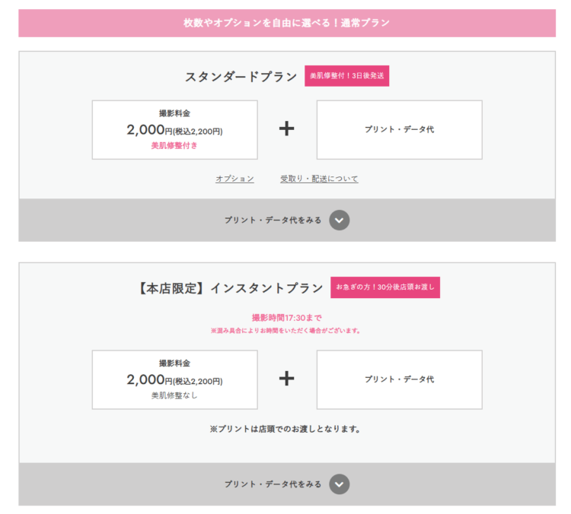Select the Instant plan 撮影料金 box with 美肌修整なし

[175, 379]
